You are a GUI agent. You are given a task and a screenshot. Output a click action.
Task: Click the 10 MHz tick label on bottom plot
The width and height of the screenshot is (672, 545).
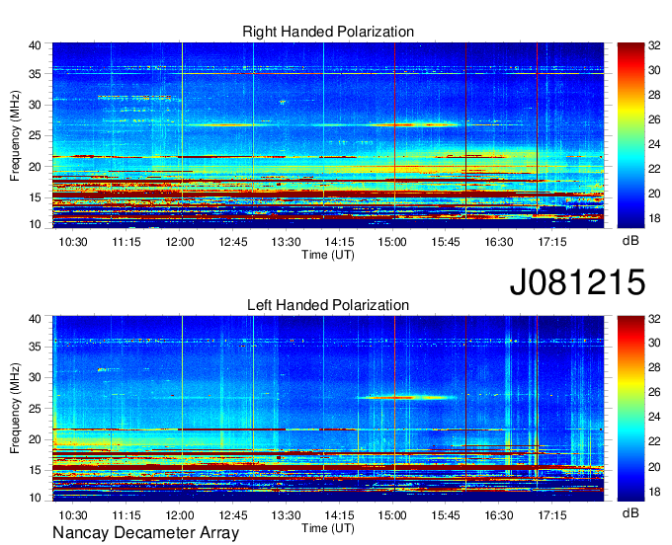pyautogui.click(x=36, y=498)
